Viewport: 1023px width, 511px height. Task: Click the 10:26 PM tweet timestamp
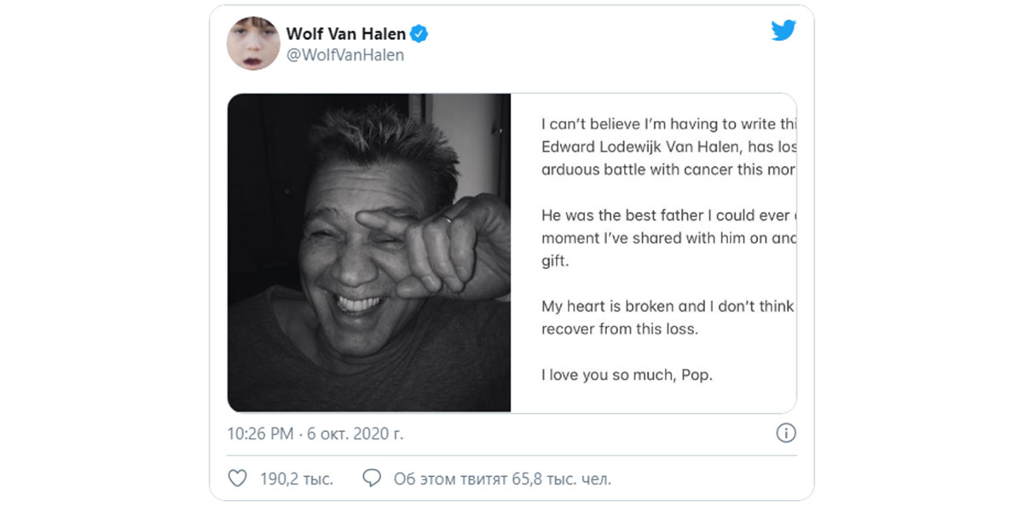[x=260, y=433]
